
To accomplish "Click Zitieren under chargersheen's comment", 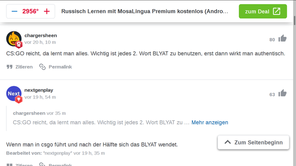I will point(24,67).
